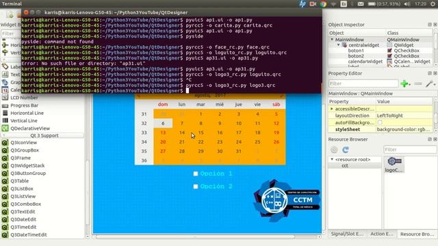Select day 28 in the calendar widget
This screenshot has width=438, height=246.
pyautogui.click(x=182, y=151)
